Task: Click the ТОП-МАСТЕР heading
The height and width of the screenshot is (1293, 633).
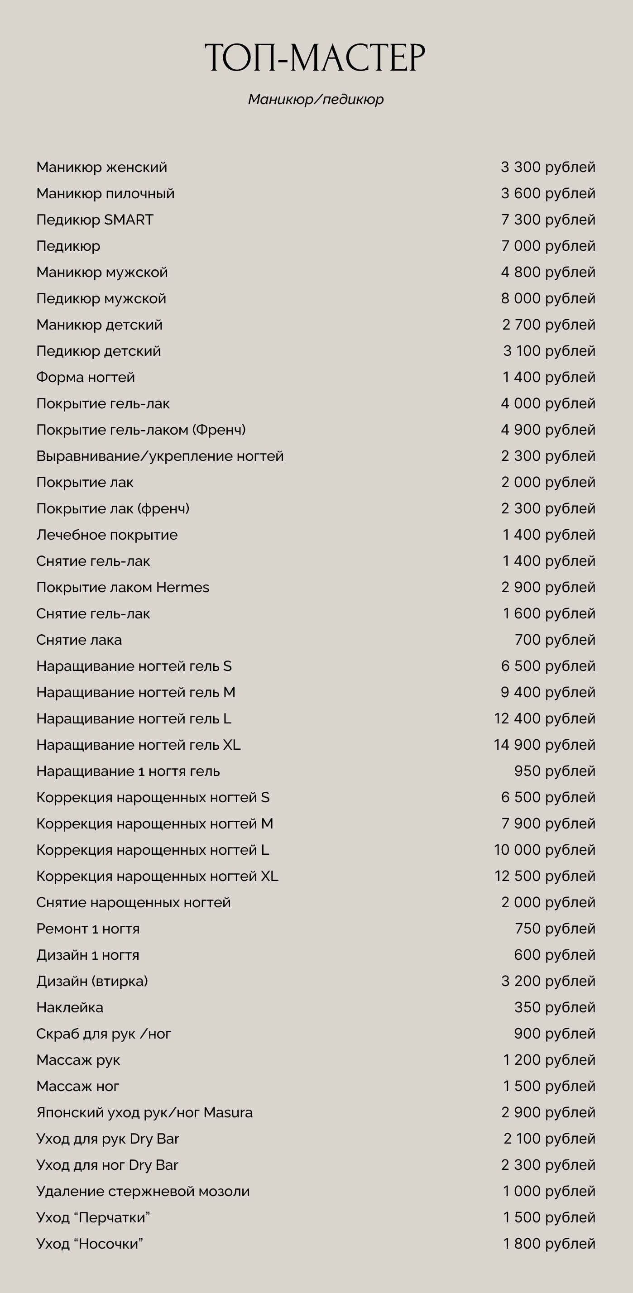Action: pos(316,58)
